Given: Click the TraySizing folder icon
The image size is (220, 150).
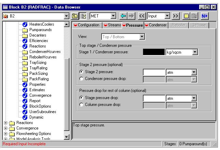Looking at the screenshot, I should pyautogui.click(x=25, y=63).
